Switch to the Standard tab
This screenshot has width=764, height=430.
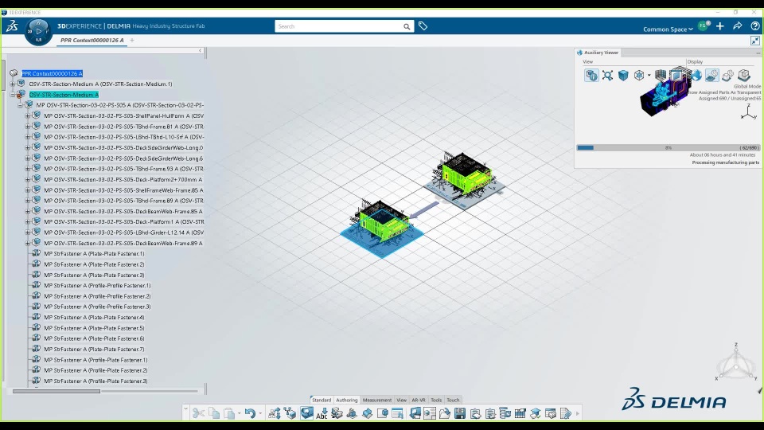321,400
